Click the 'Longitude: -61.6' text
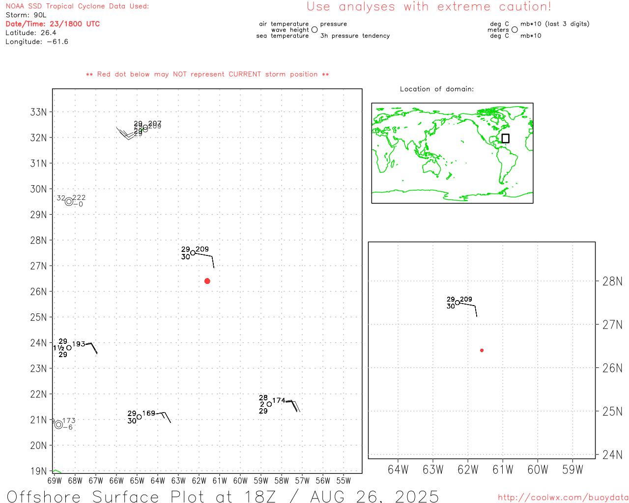The width and height of the screenshot is (629, 503). 37,42
